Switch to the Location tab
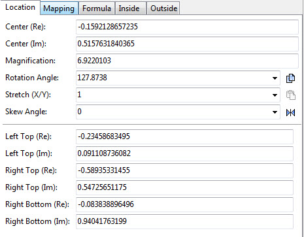The image size is (304, 237). [20, 7]
